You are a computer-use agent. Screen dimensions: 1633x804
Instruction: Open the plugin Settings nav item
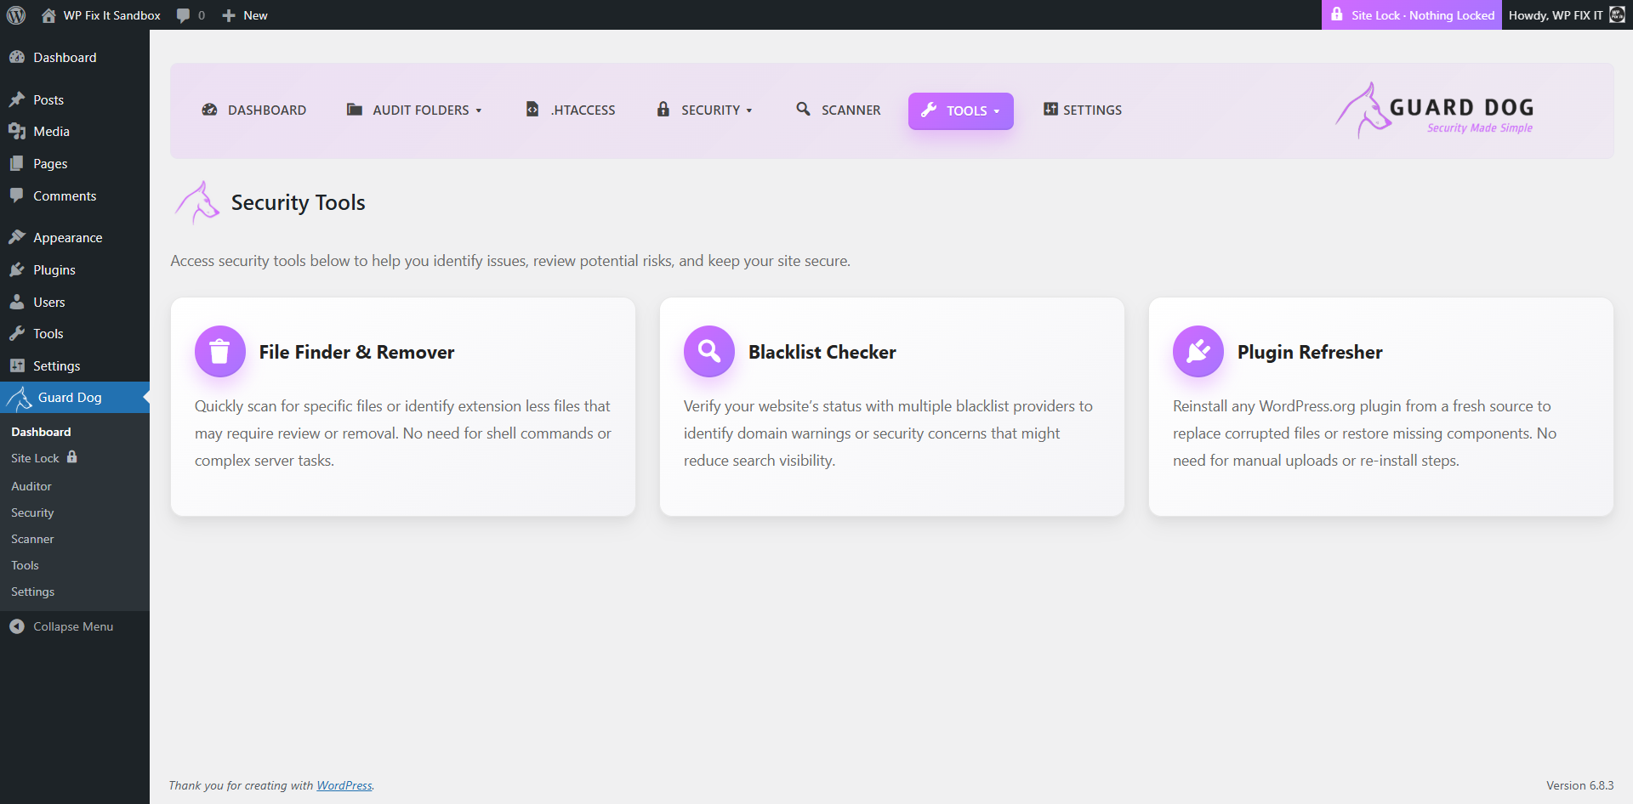pyautogui.click(x=1083, y=110)
